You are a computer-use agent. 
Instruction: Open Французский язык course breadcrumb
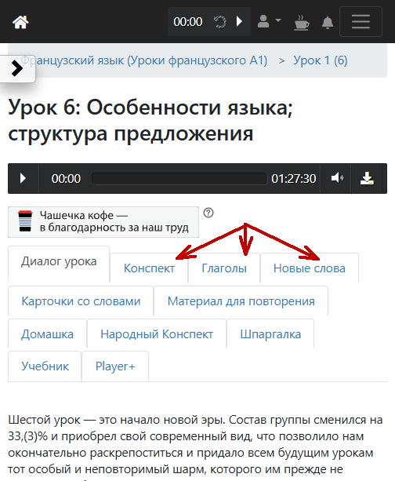tap(144, 60)
